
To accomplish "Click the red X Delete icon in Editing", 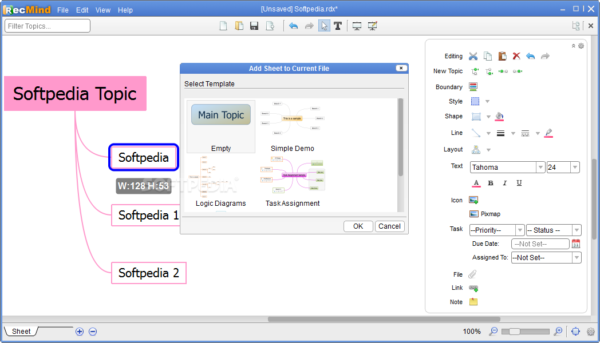I will [x=516, y=56].
